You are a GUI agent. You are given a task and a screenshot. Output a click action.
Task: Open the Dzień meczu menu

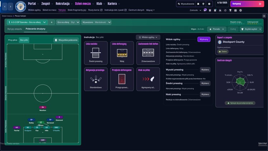(x=83, y=4)
